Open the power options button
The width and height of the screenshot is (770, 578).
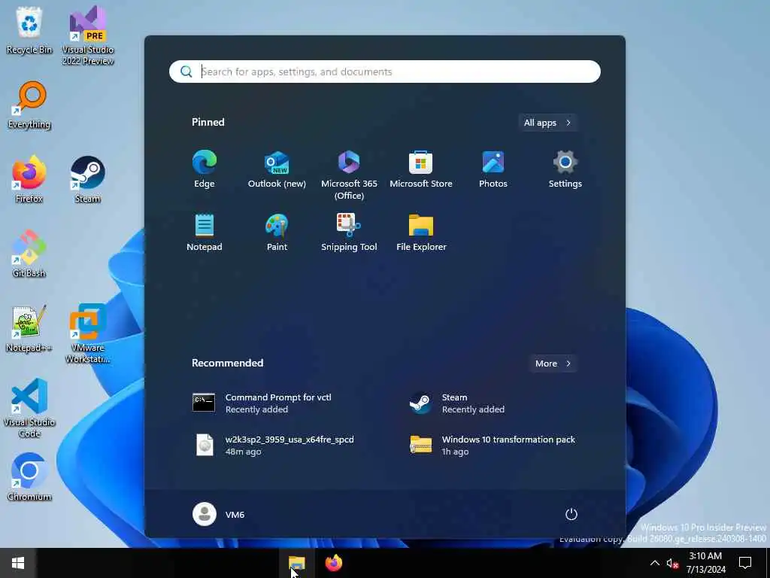coord(571,514)
